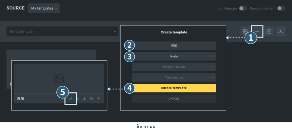
Task: Expand the Template type filter dropdown
Action: tap(63, 32)
